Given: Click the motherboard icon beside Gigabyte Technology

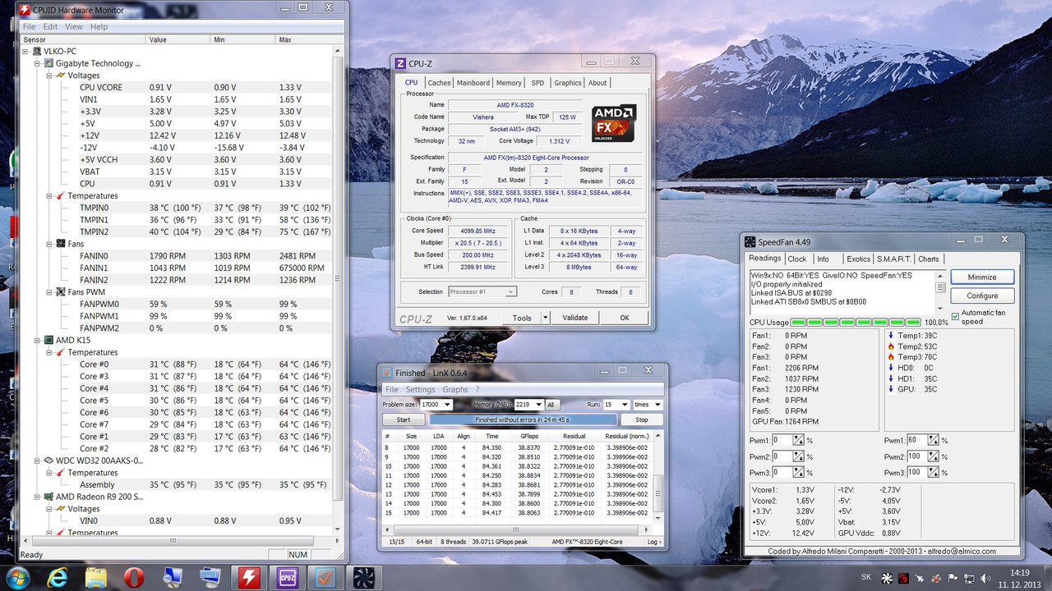Looking at the screenshot, I should (48, 63).
